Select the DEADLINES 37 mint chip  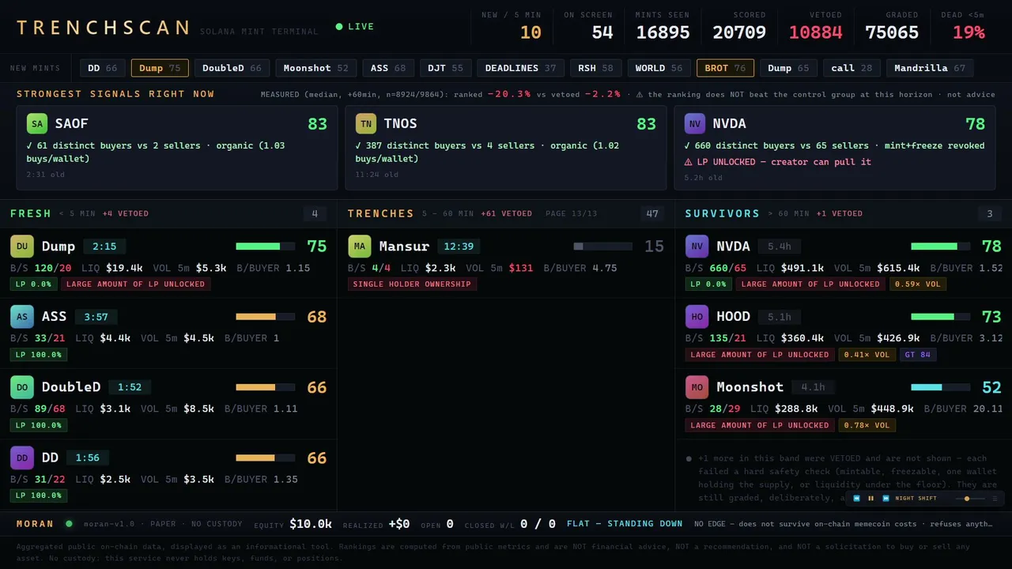[x=520, y=68]
